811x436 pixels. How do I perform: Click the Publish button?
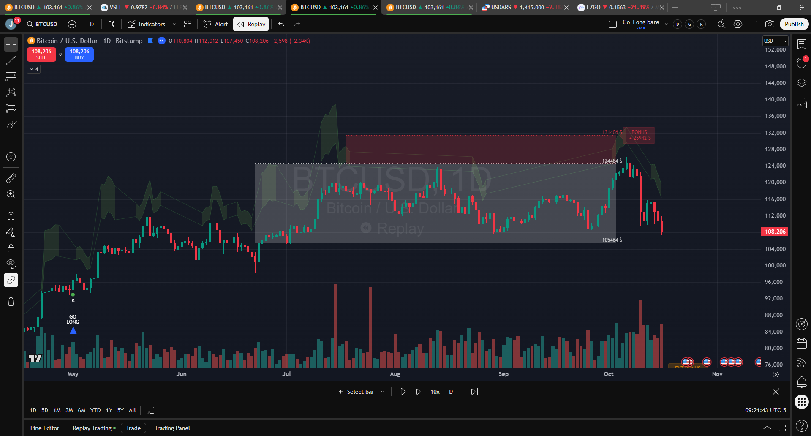(x=794, y=24)
